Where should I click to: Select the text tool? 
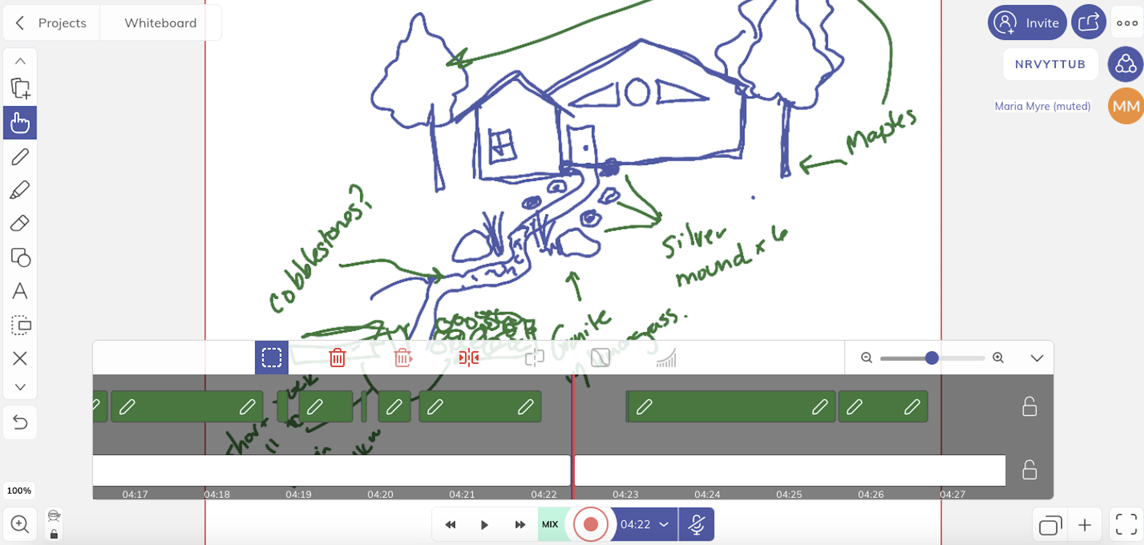tap(21, 292)
